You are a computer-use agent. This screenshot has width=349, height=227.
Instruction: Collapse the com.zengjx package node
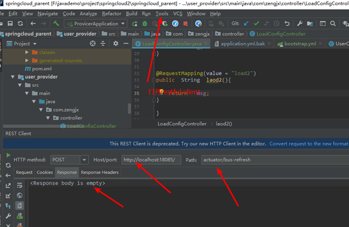(41, 109)
